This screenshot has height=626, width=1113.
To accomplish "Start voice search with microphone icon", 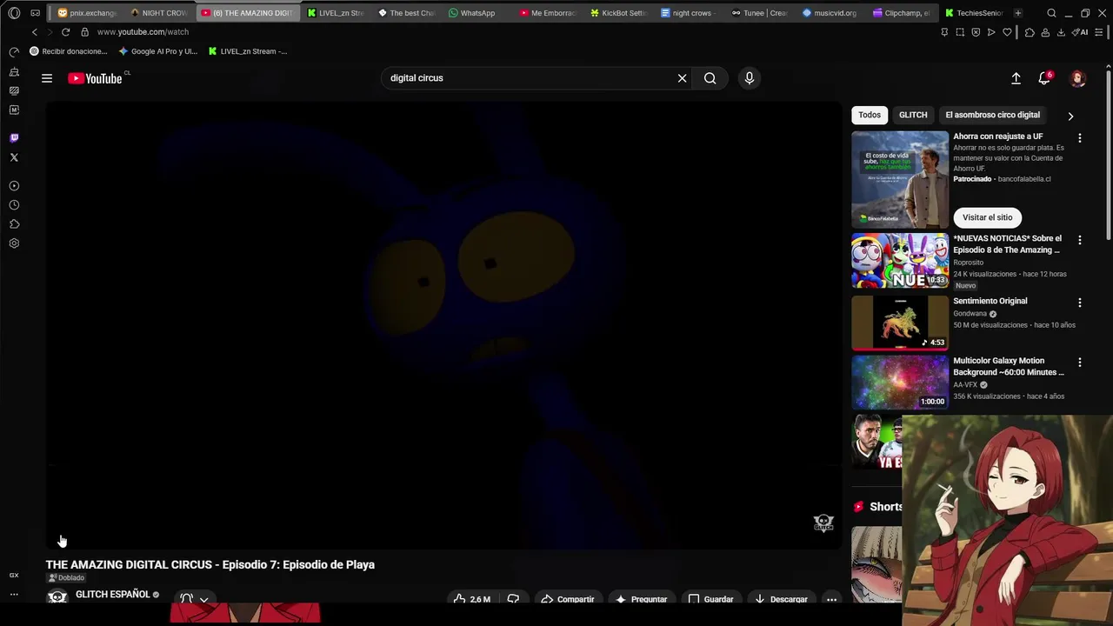I will click(750, 78).
